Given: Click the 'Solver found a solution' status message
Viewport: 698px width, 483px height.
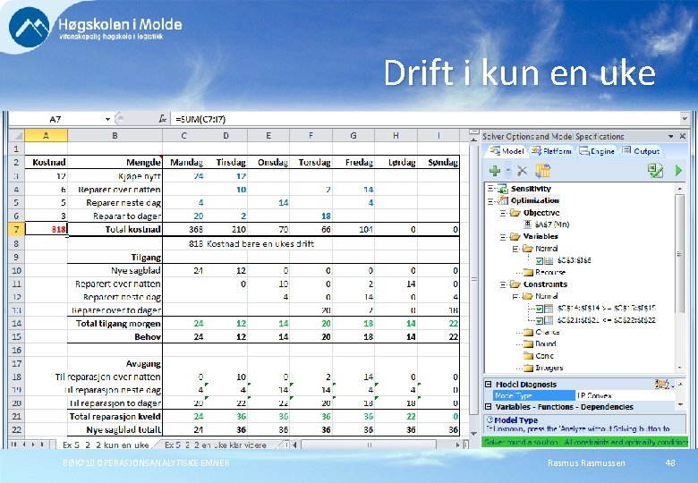Looking at the screenshot, I should click(x=585, y=442).
